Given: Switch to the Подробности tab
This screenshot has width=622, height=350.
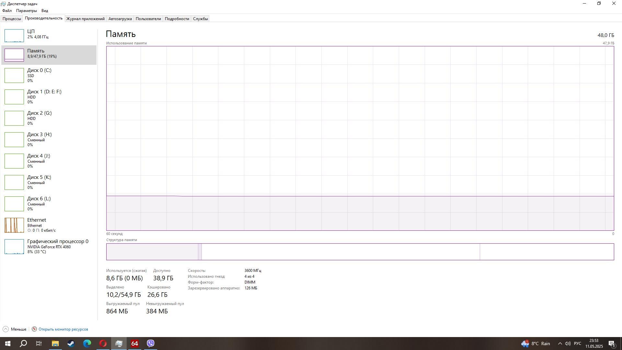Looking at the screenshot, I should coord(177,19).
